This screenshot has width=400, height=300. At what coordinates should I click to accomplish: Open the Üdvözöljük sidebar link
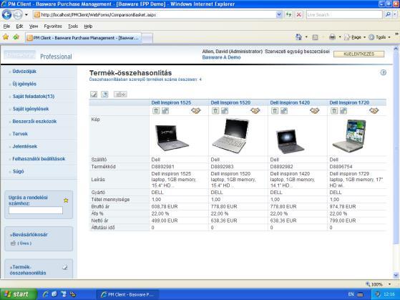(x=24, y=72)
